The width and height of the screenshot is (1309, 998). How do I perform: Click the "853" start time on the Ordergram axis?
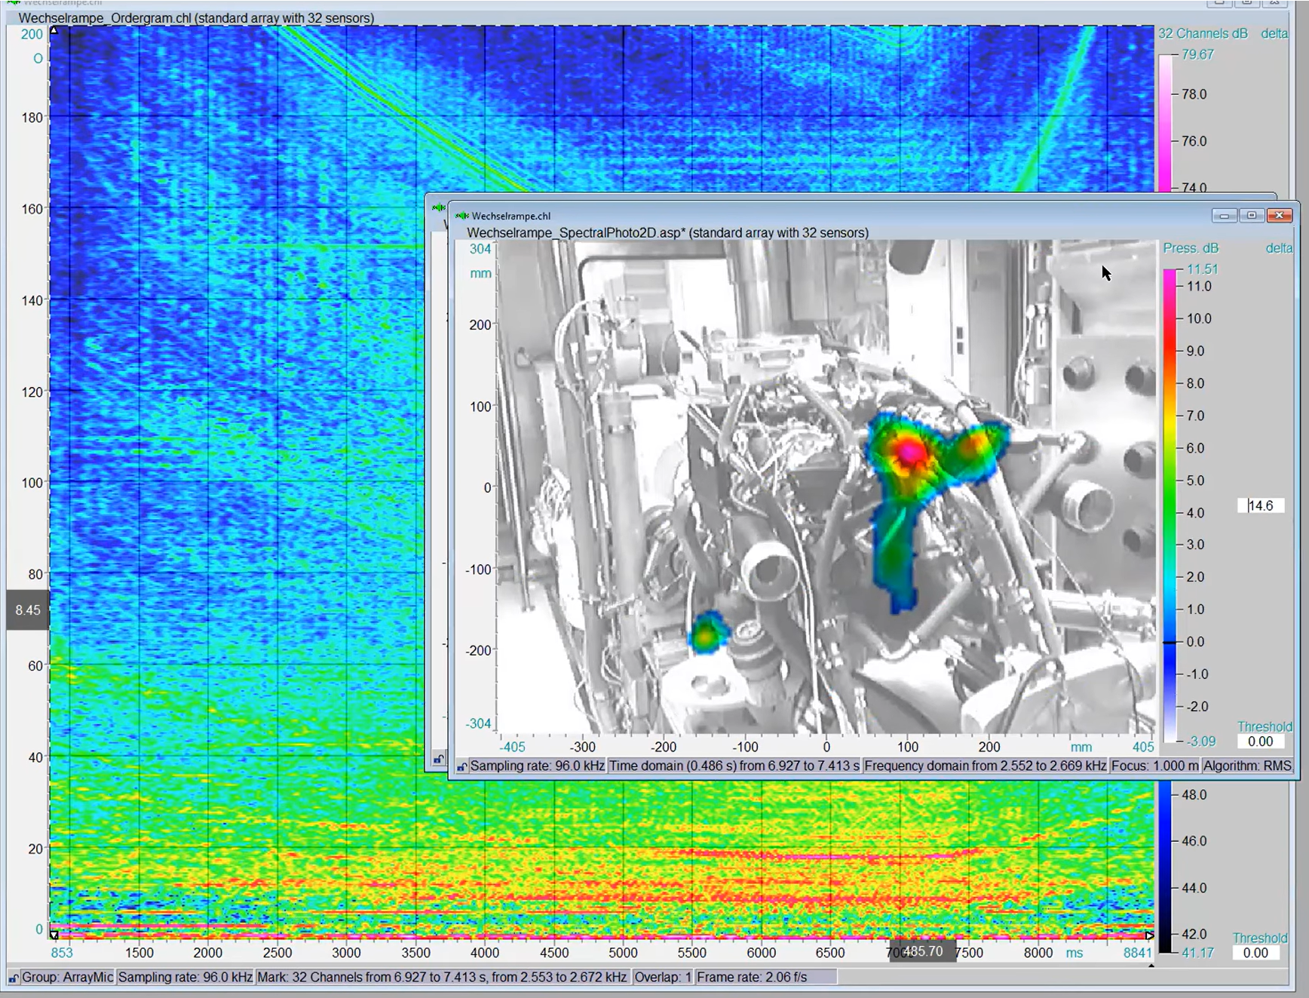pyautogui.click(x=62, y=953)
